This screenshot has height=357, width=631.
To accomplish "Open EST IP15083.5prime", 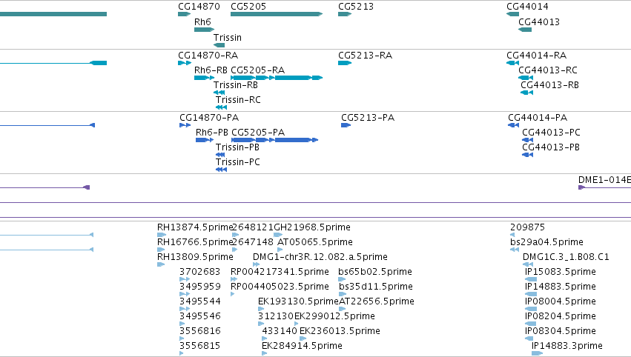I will (560, 272).
